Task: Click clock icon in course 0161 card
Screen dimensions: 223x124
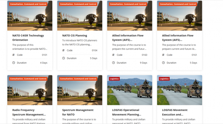Action: [x=163, y=63]
